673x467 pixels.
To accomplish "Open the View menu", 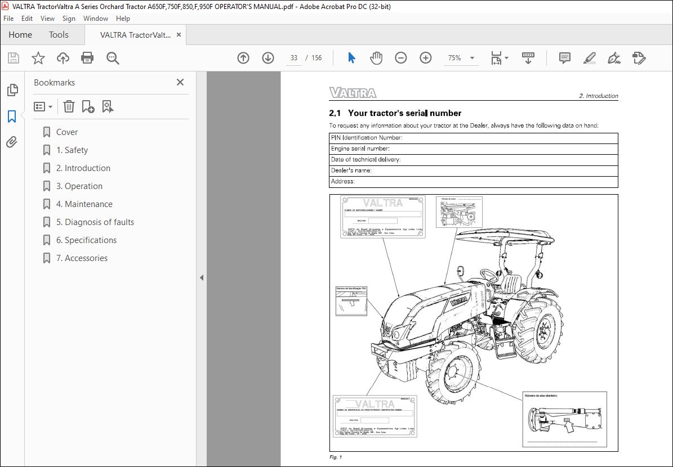I will 47,19.
